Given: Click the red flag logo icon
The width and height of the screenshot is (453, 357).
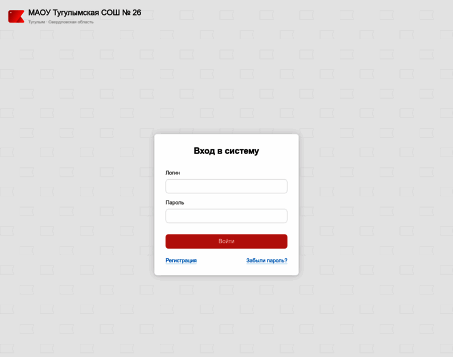Looking at the screenshot, I should click(16, 17).
